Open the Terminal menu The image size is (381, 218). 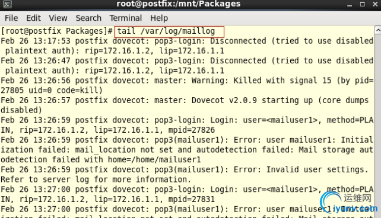pos(125,18)
